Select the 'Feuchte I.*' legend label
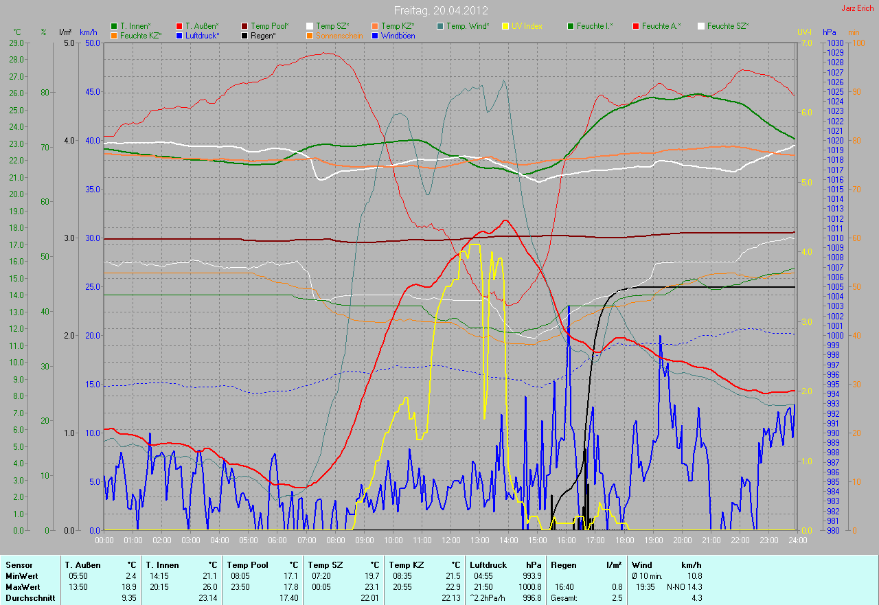This screenshot has width=879, height=605. pos(595,26)
